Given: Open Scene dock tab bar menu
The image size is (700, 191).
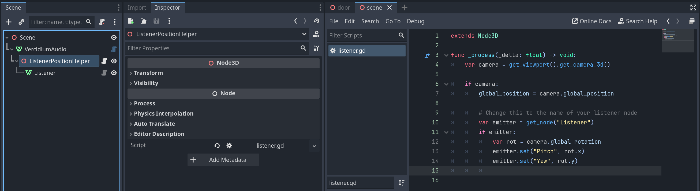Looking at the screenshot, I should click(118, 7).
